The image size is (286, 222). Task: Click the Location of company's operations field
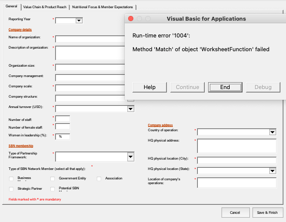tap(237, 182)
